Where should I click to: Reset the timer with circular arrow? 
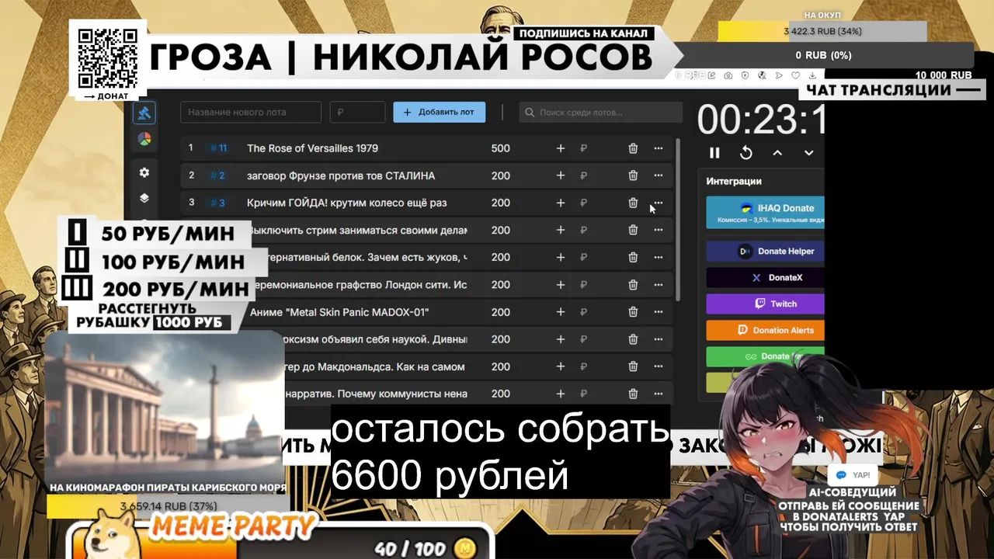pyautogui.click(x=746, y=153)
